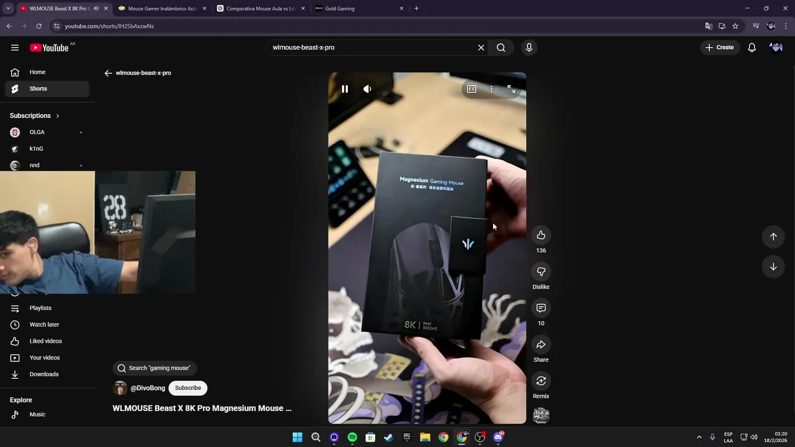Image resolution: width=795 pixels, height=447 pixels.
Task: Click the browser address bar URL
Action: click(x=109, y=26)
